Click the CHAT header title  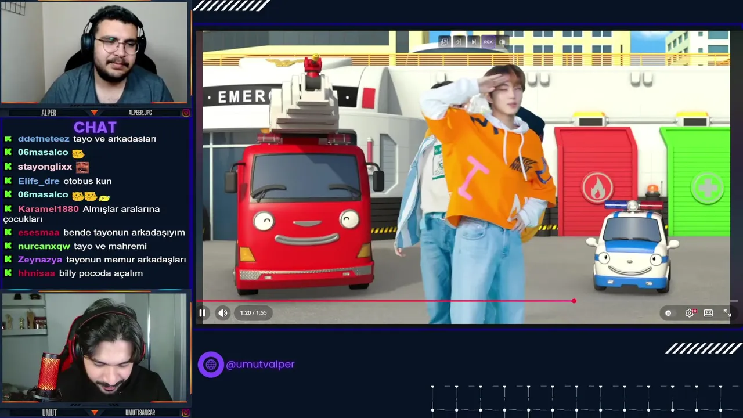[x=95, y=127]
